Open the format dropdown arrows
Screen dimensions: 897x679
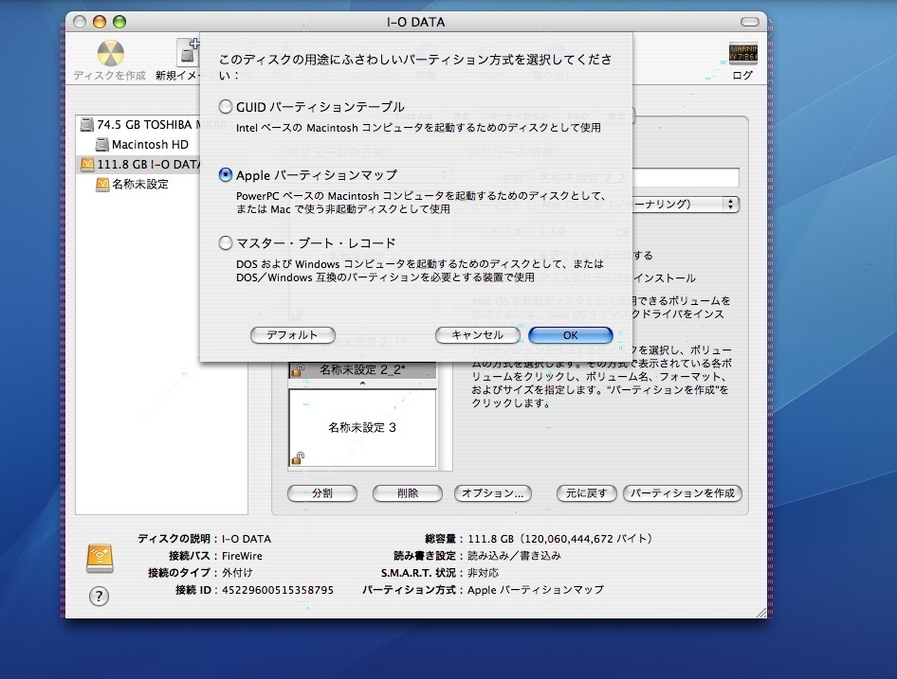(x=730, y=204)
